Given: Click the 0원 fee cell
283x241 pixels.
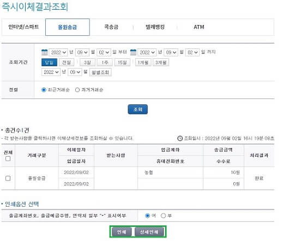Looking at the screenshot, I should coord(224,184).
